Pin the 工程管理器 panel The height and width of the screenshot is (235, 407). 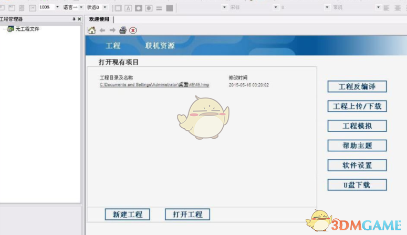click(x=74, y=19)
